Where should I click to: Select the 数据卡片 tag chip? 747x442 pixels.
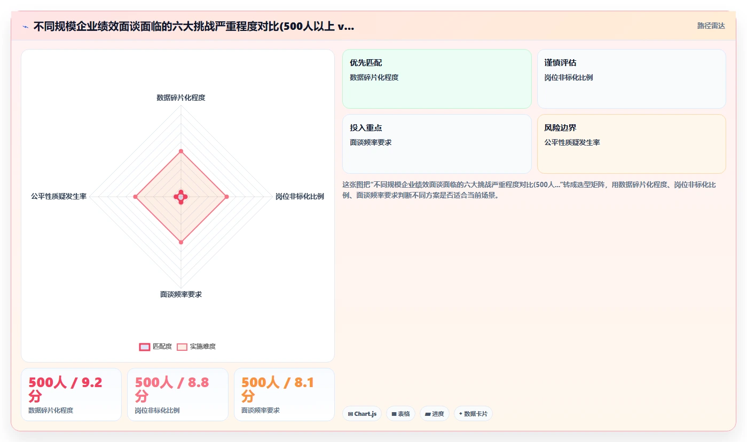(x=473, y=414)
